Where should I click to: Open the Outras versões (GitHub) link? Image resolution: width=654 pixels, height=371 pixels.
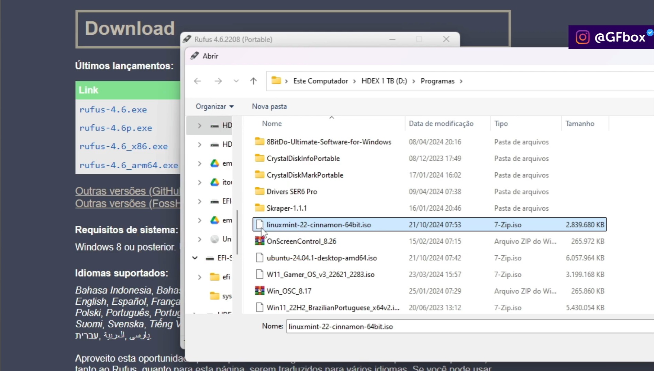pyautogui.click(x=127, y=191)
